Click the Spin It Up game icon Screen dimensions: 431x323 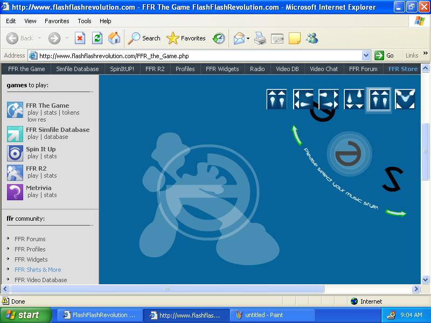point(15,153)
